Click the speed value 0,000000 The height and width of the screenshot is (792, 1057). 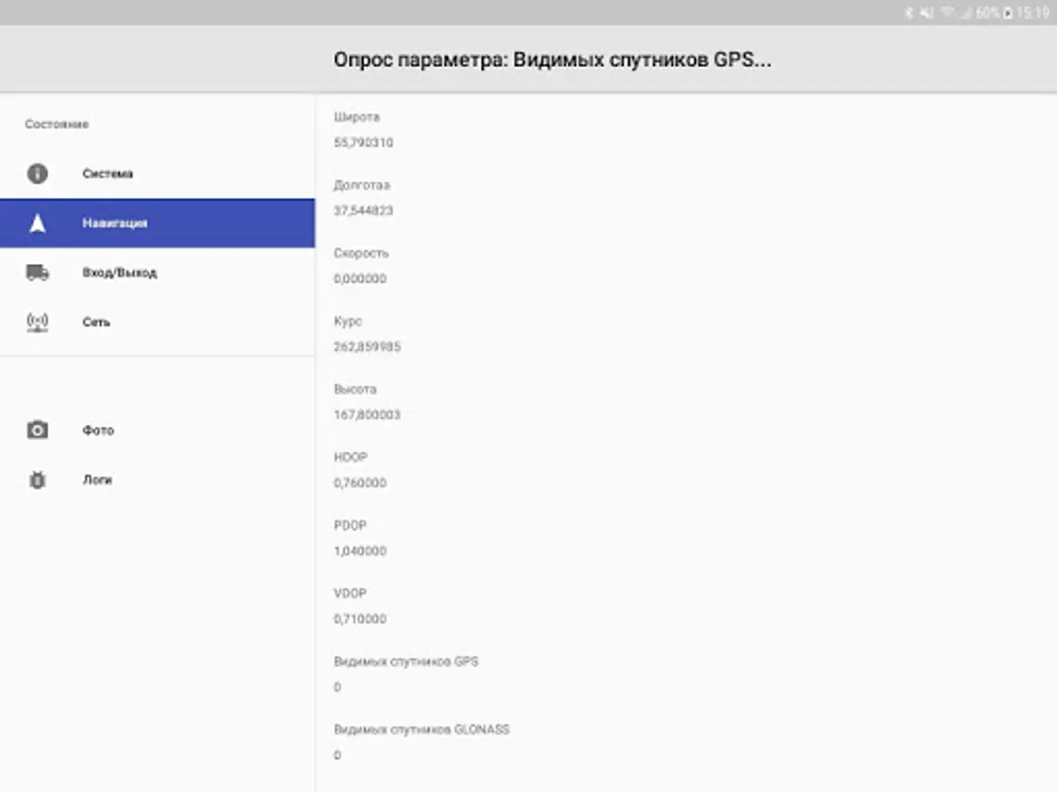(360, 279)
